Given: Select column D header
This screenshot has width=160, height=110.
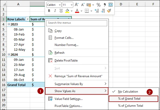Looking at the screenshot, I should pos(121,4).
